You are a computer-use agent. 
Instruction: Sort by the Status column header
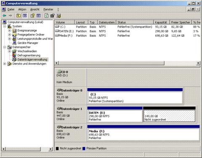click(x=135, y=22)
